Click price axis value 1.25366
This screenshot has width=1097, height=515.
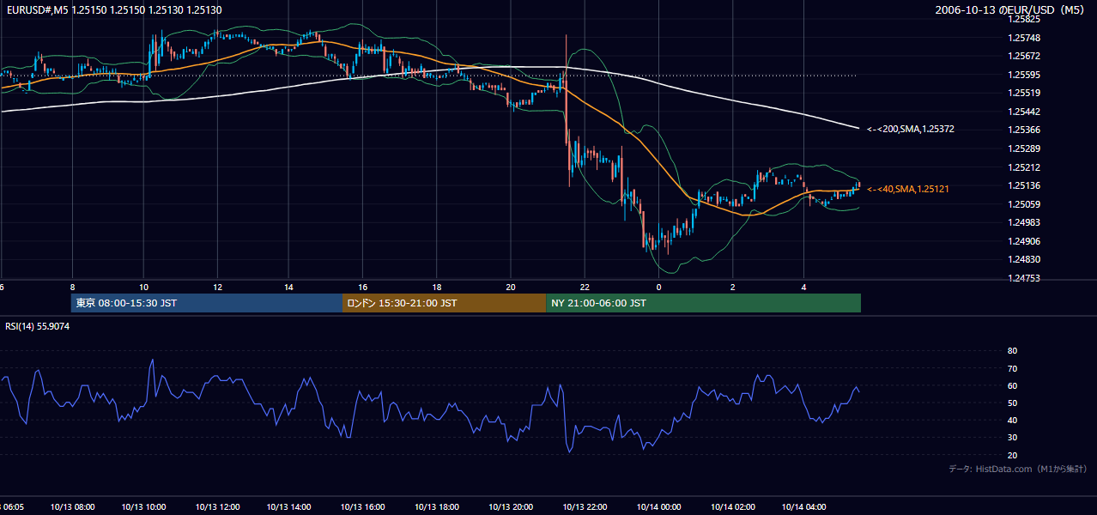[x=1022, y=130]
